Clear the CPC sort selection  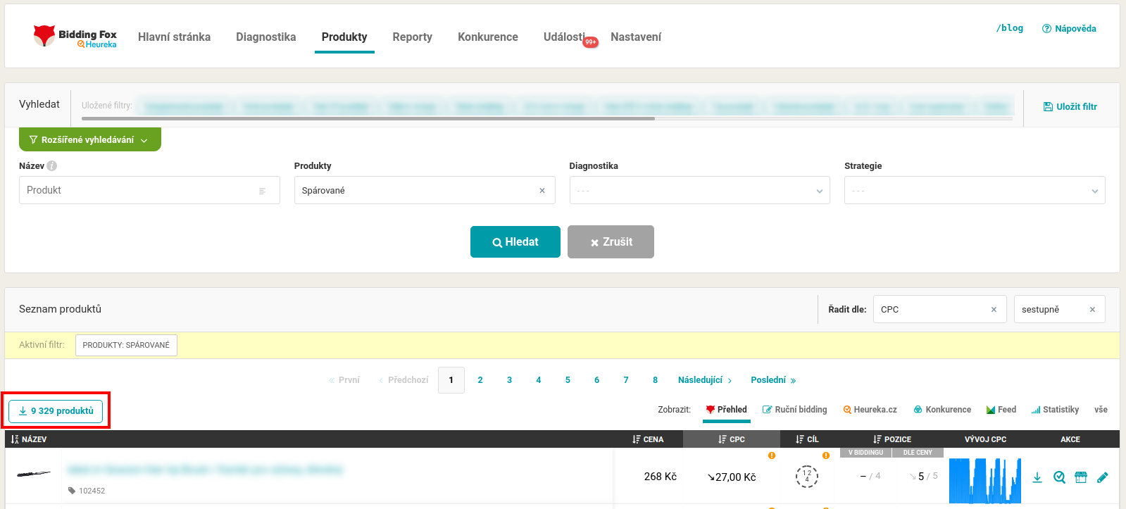click(994, 310)
